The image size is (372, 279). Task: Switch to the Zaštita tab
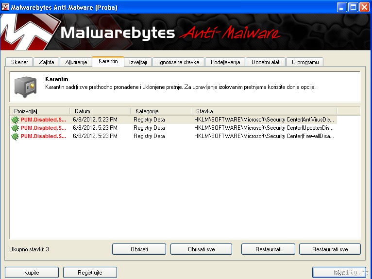pos(47,62)
